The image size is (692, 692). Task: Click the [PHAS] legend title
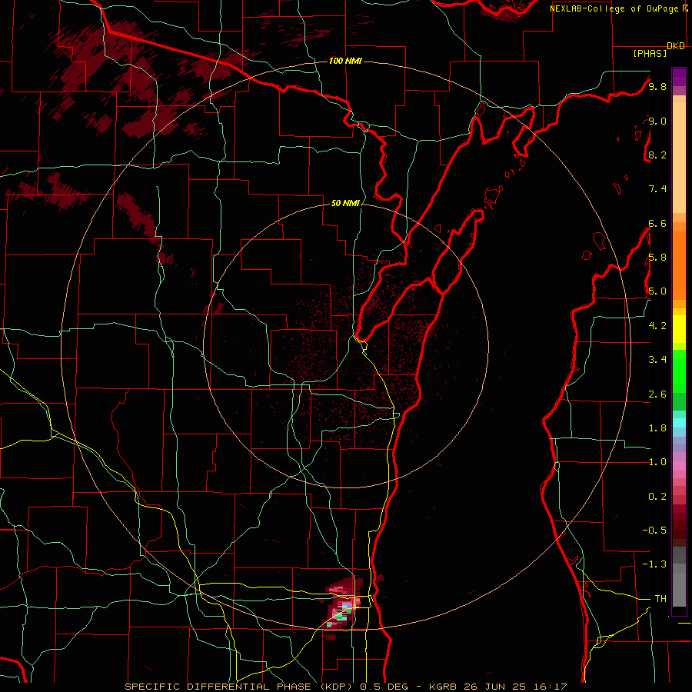point(650,53)
